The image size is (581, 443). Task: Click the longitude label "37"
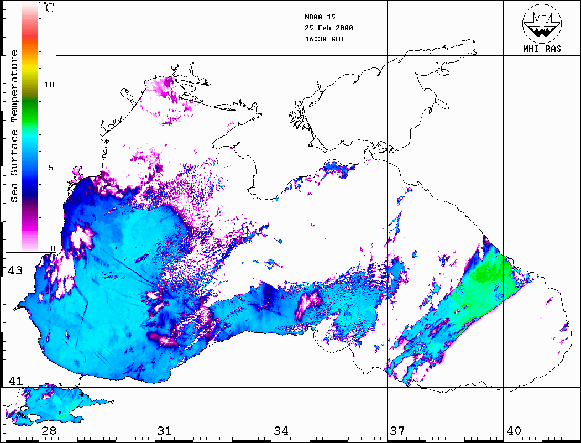coord(397,431)
